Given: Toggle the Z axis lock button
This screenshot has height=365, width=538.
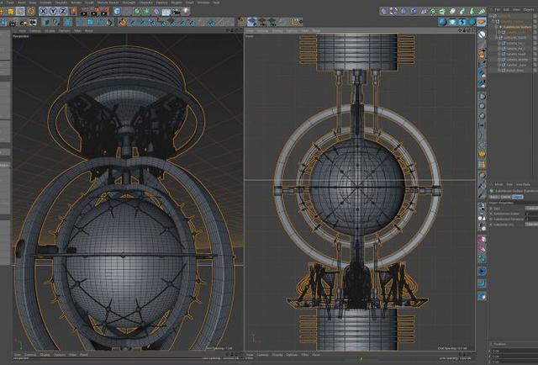Looking at the screenshot, I should pos(63,12).
